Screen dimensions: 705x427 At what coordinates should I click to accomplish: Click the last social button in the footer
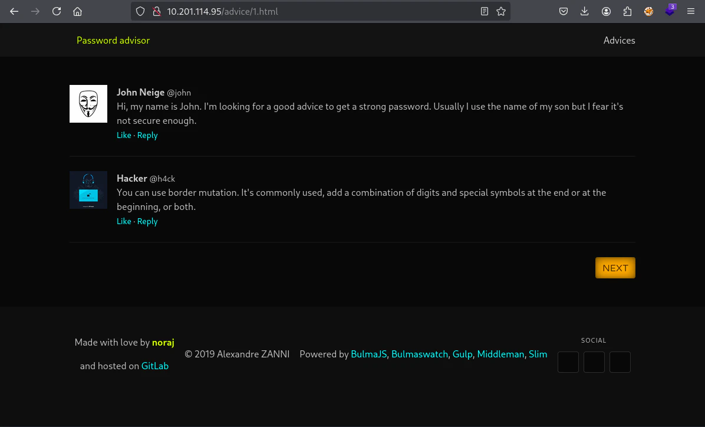click(x=620, y=362)
